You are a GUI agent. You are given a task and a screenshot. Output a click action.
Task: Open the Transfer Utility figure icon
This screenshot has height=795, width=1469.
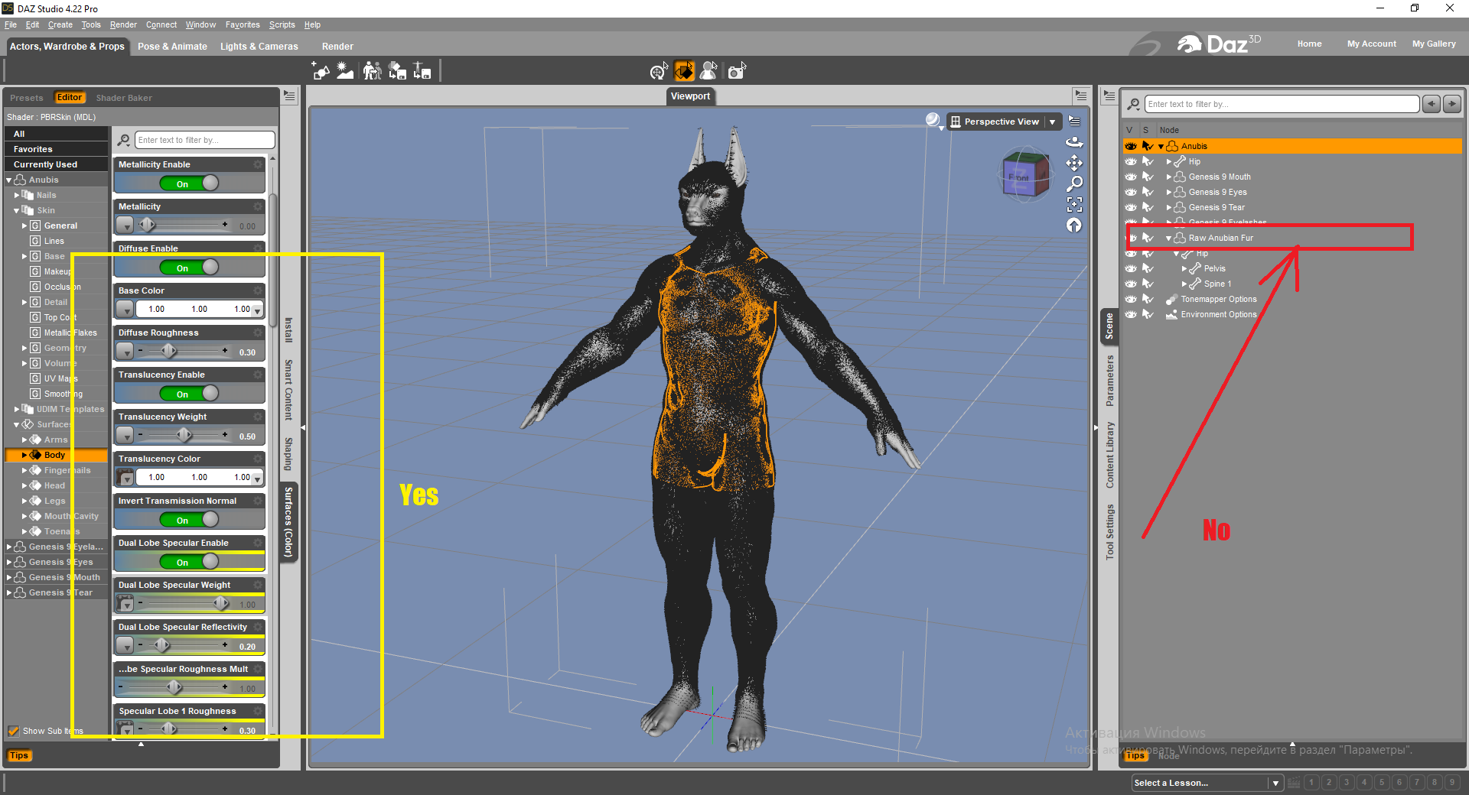(x=372, y=71)
